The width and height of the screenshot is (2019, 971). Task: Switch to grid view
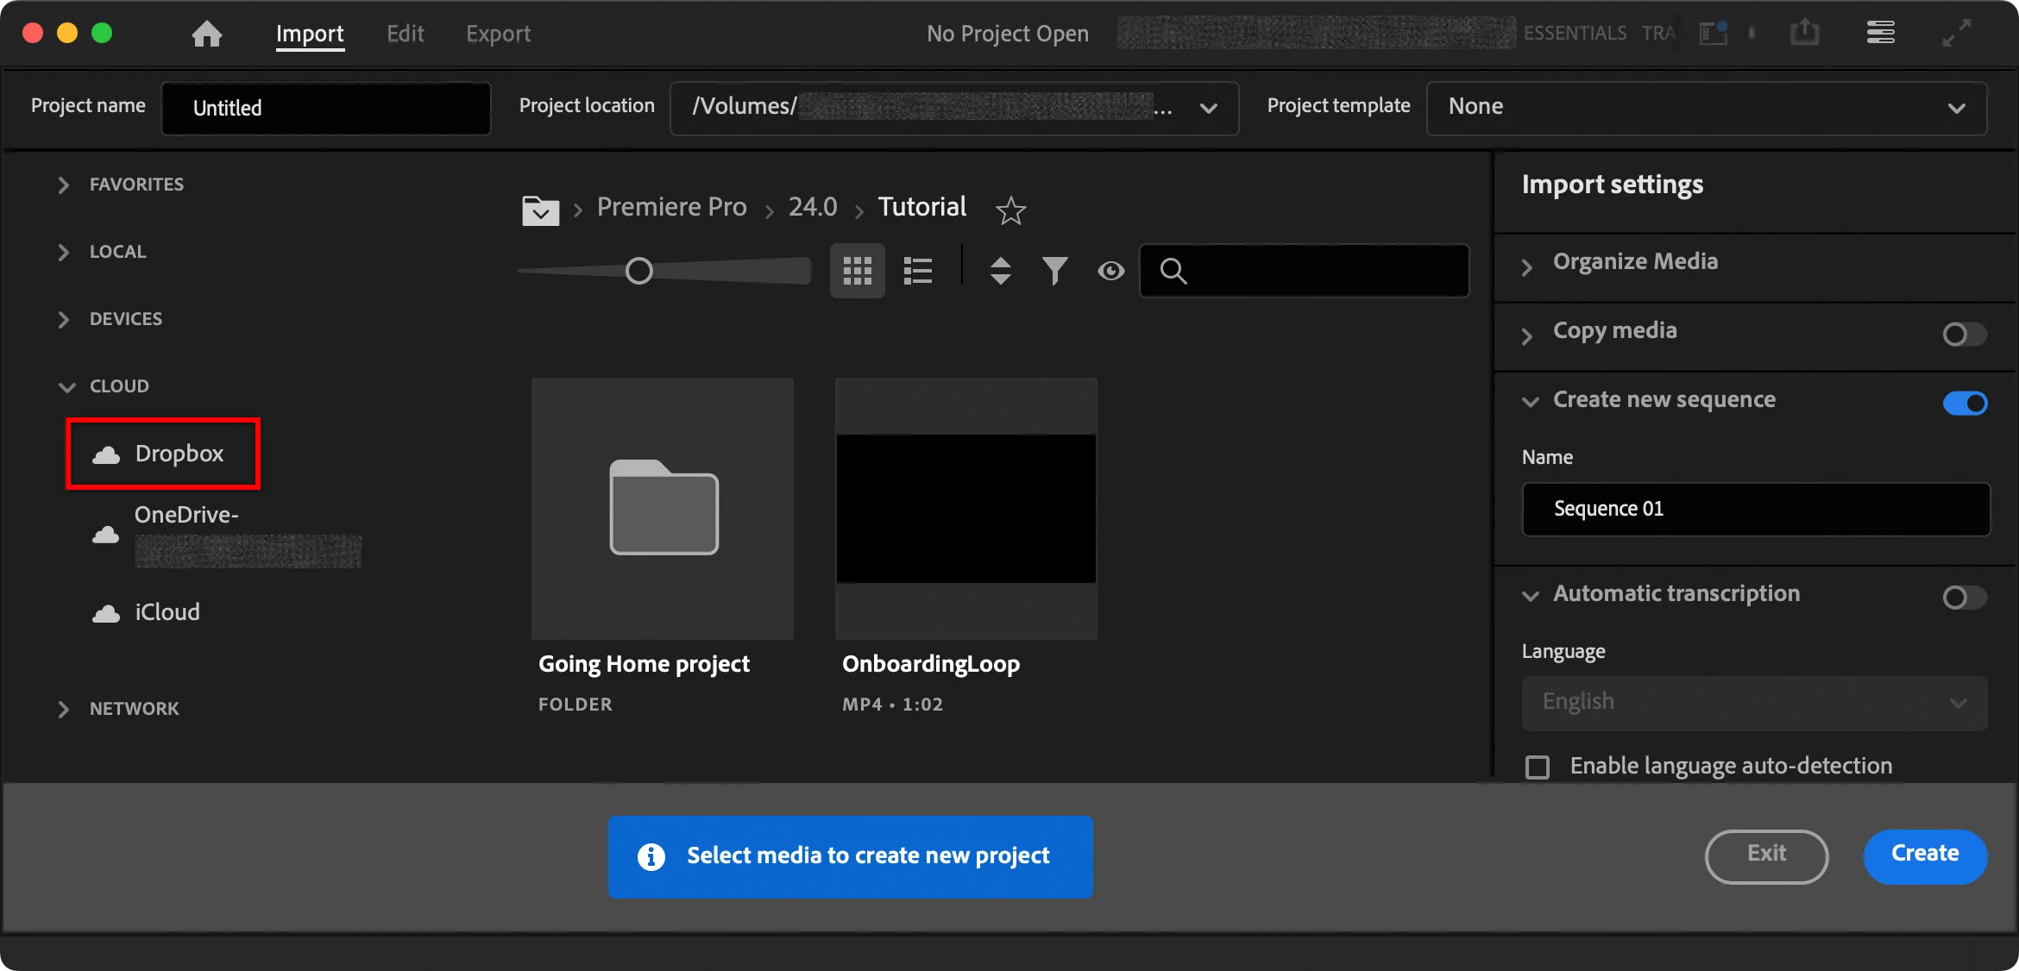pyautogui.click(x=857, y=271)
